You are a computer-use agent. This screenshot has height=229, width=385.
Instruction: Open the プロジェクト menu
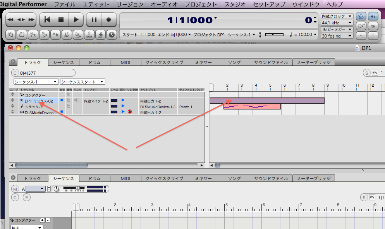point(201,4)
